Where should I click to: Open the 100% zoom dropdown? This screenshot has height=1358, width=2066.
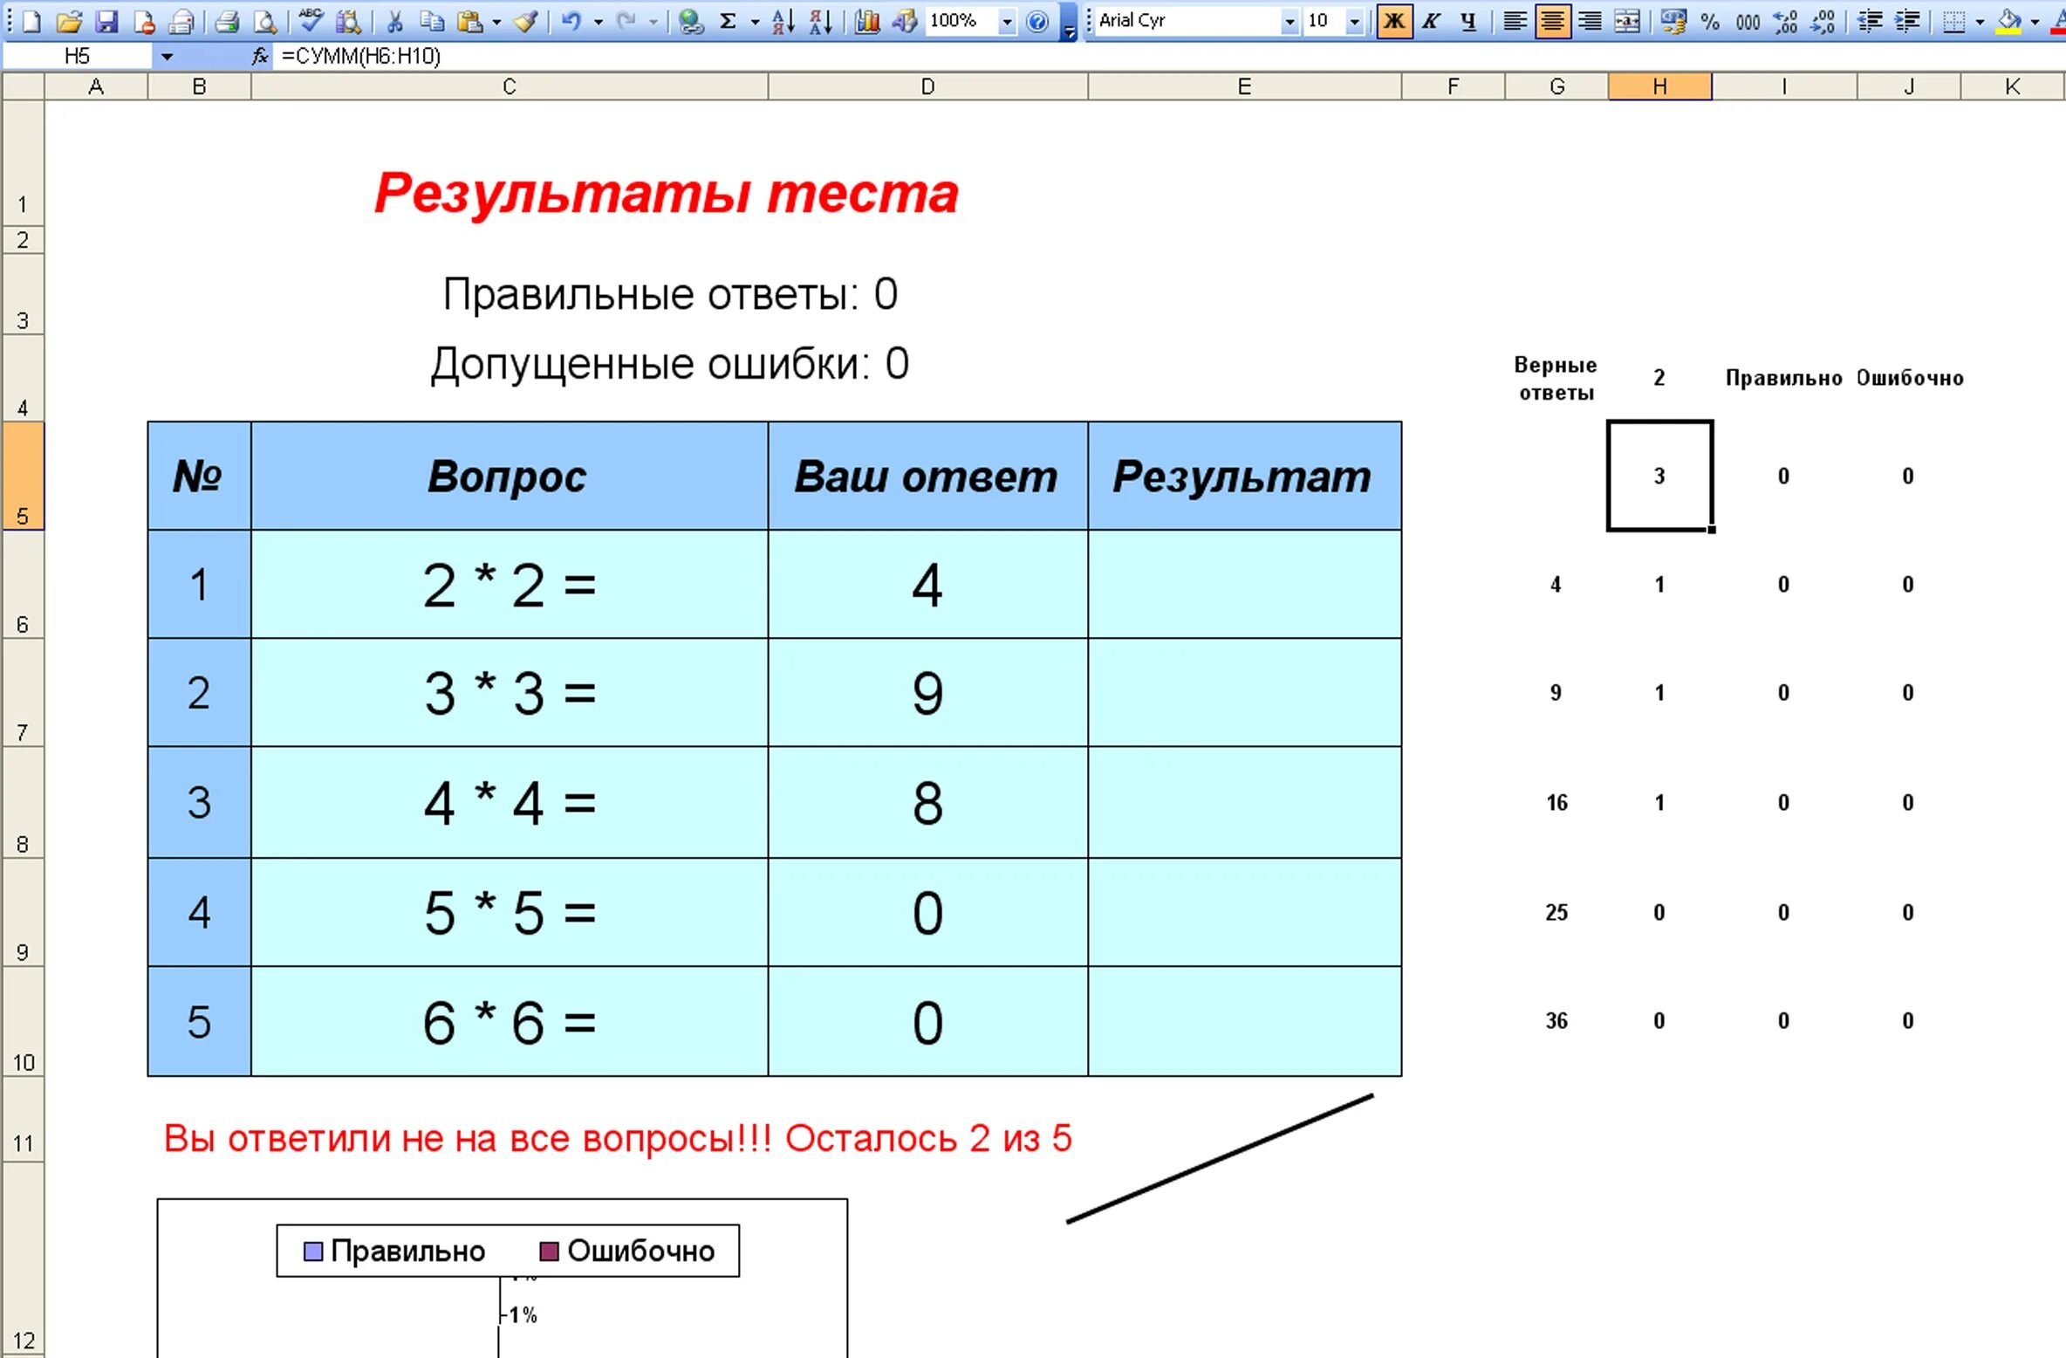pos(1007,21)
